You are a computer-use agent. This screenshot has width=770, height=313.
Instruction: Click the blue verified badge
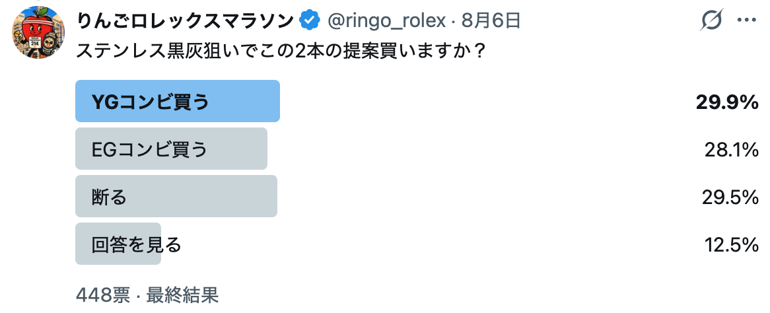[310, 20]
